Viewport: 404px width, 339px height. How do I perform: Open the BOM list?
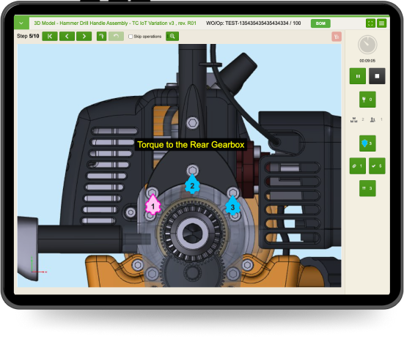tap(320, 23)
